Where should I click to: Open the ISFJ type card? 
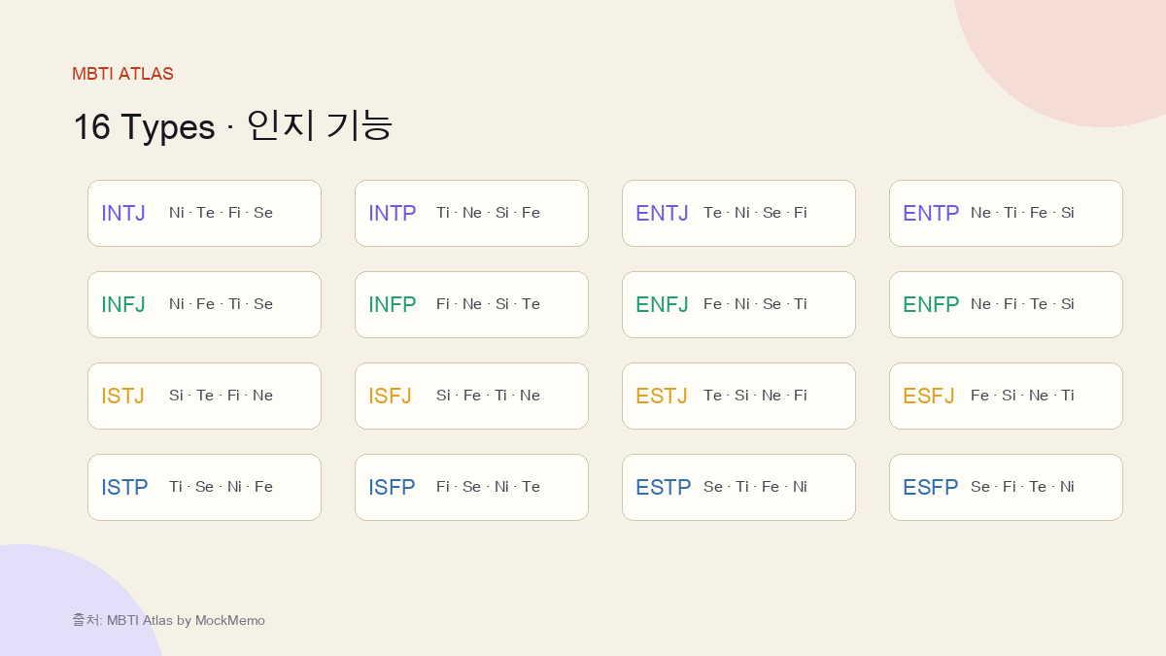pos(471,396)
